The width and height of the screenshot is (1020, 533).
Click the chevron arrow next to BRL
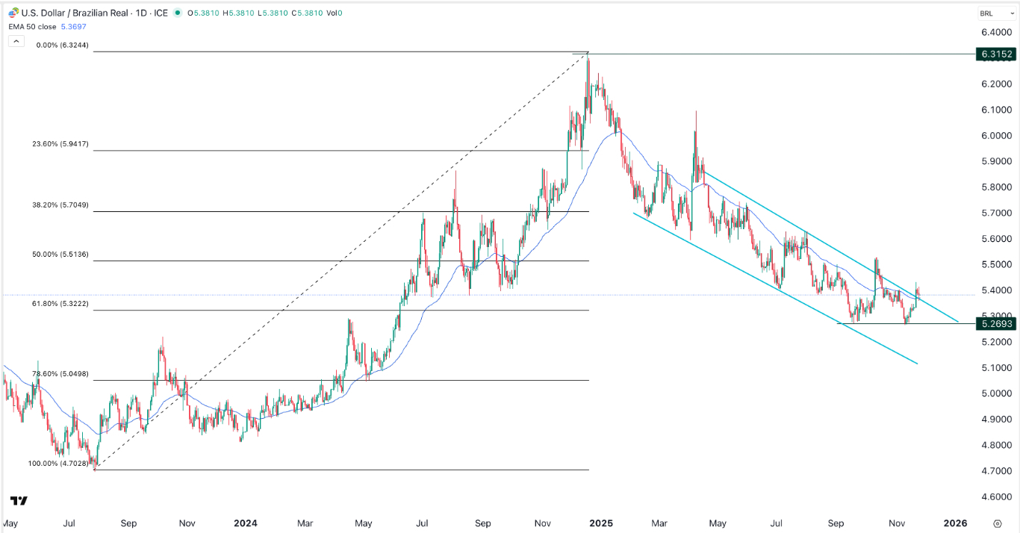tap(1013, 13)
